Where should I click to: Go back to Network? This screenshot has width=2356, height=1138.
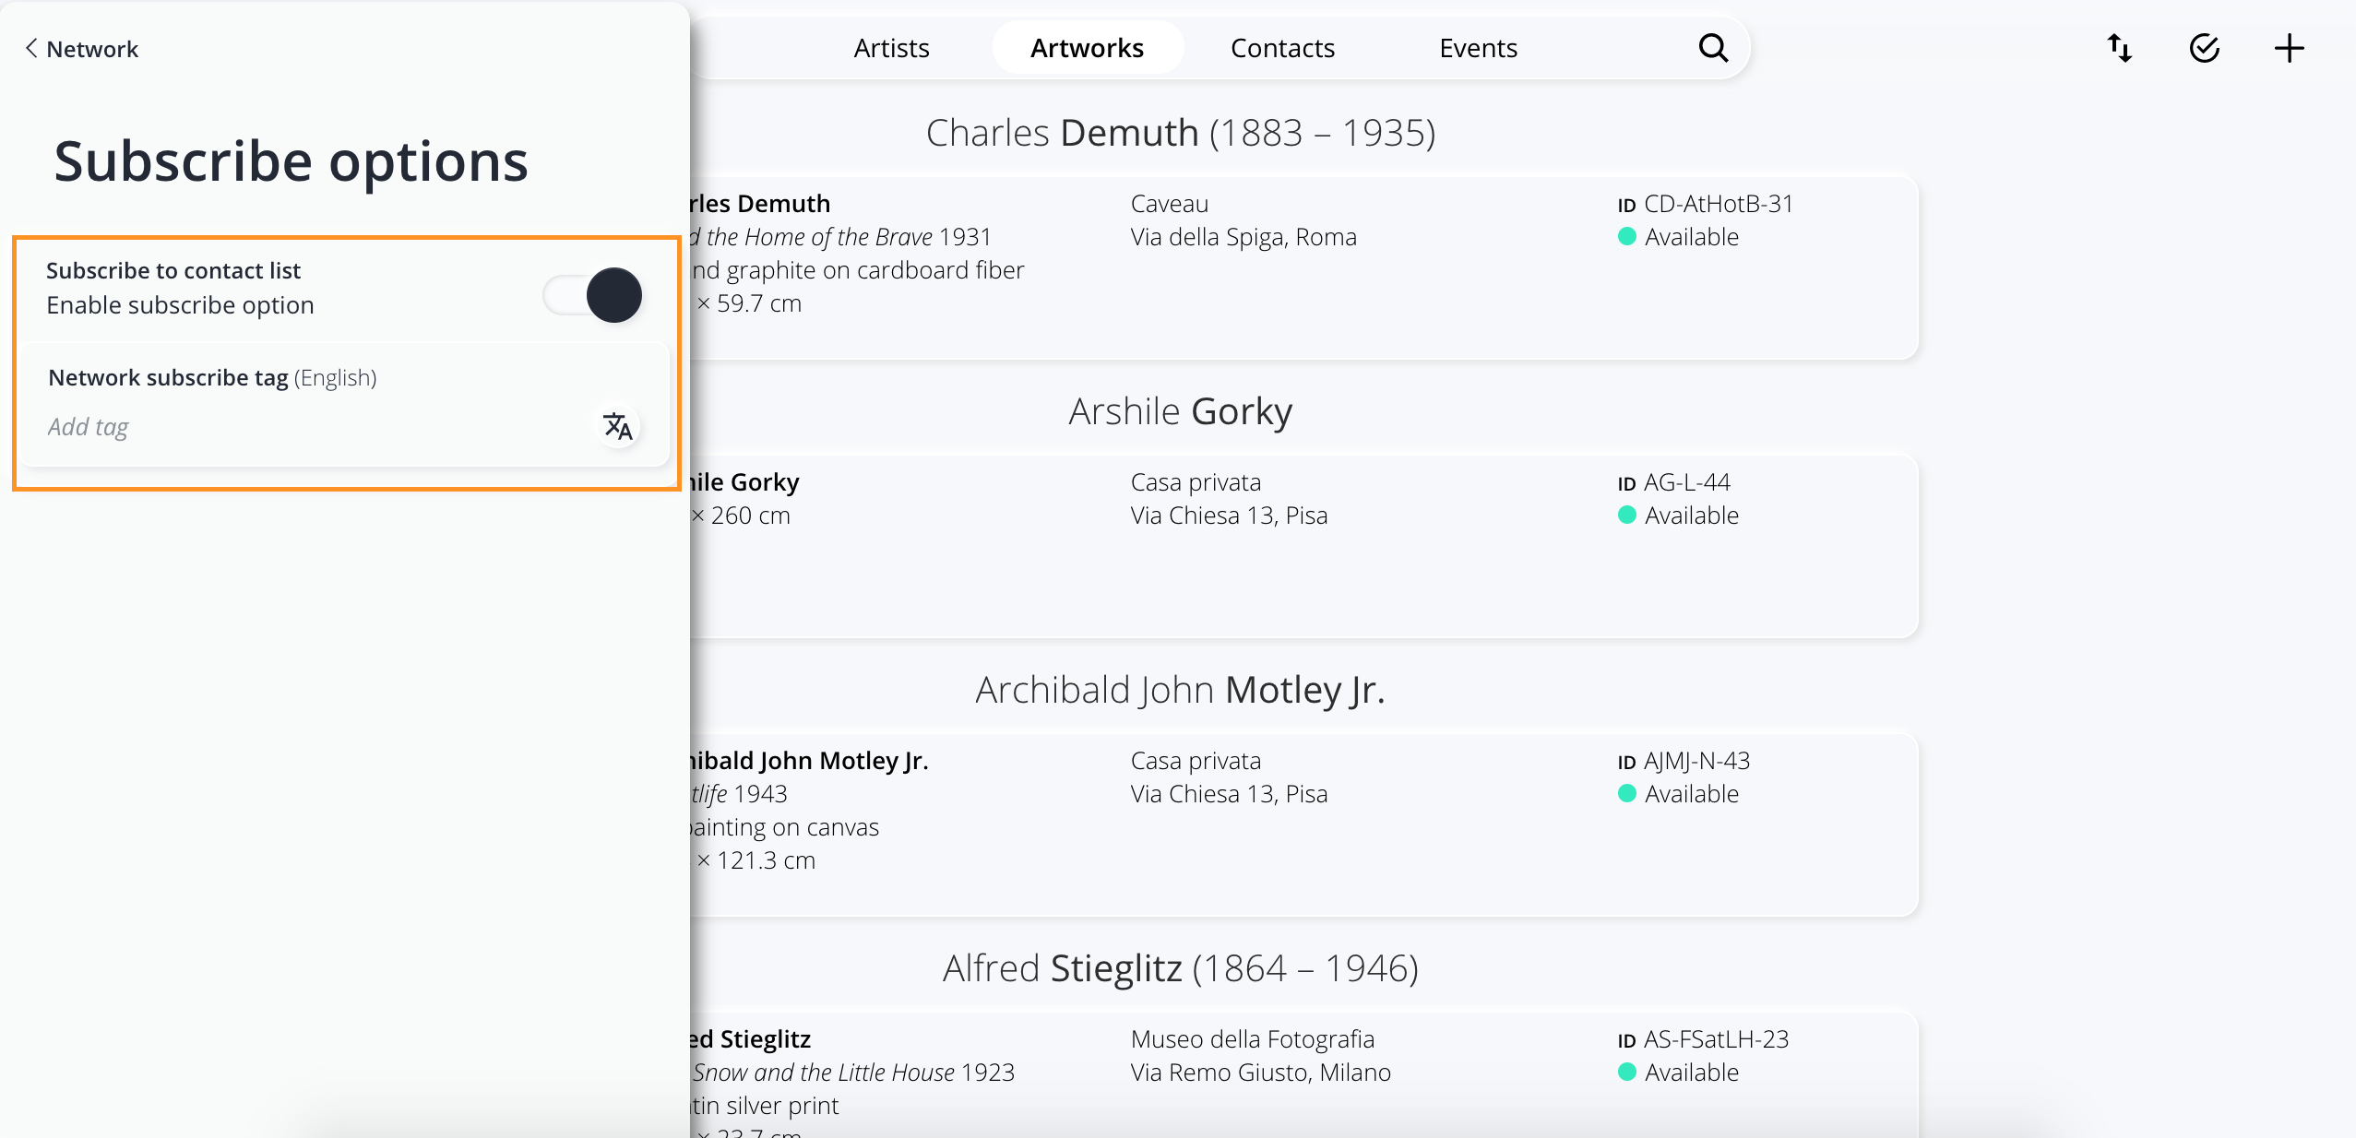tap(81, 49)
